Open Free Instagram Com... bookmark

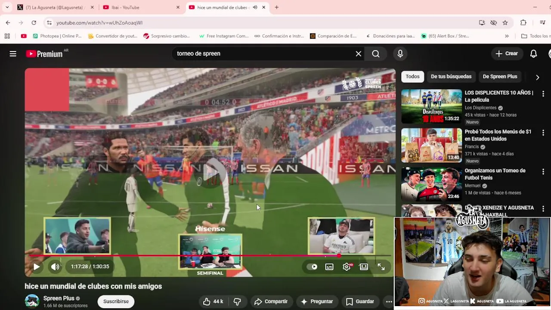tap(224, 36)
